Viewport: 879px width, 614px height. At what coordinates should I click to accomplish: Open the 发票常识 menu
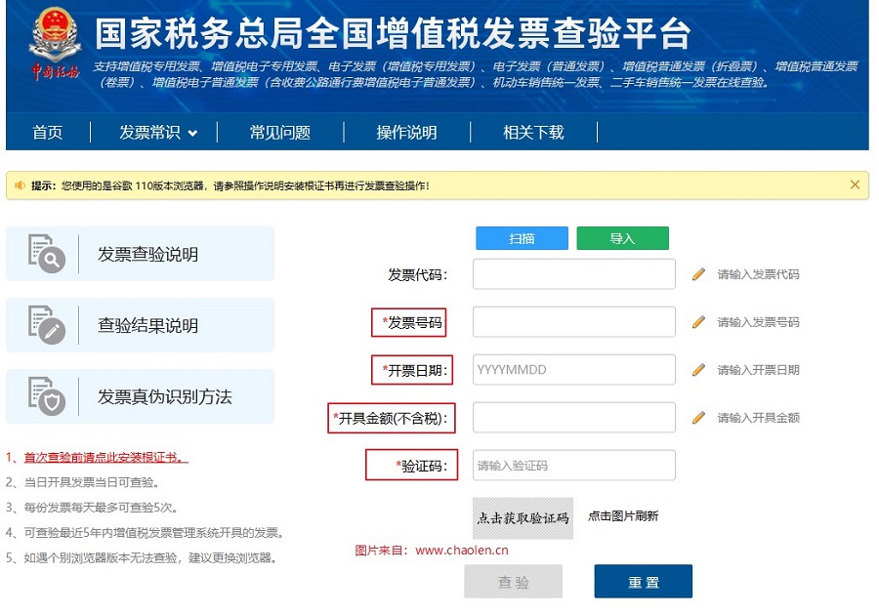point(149,132)
